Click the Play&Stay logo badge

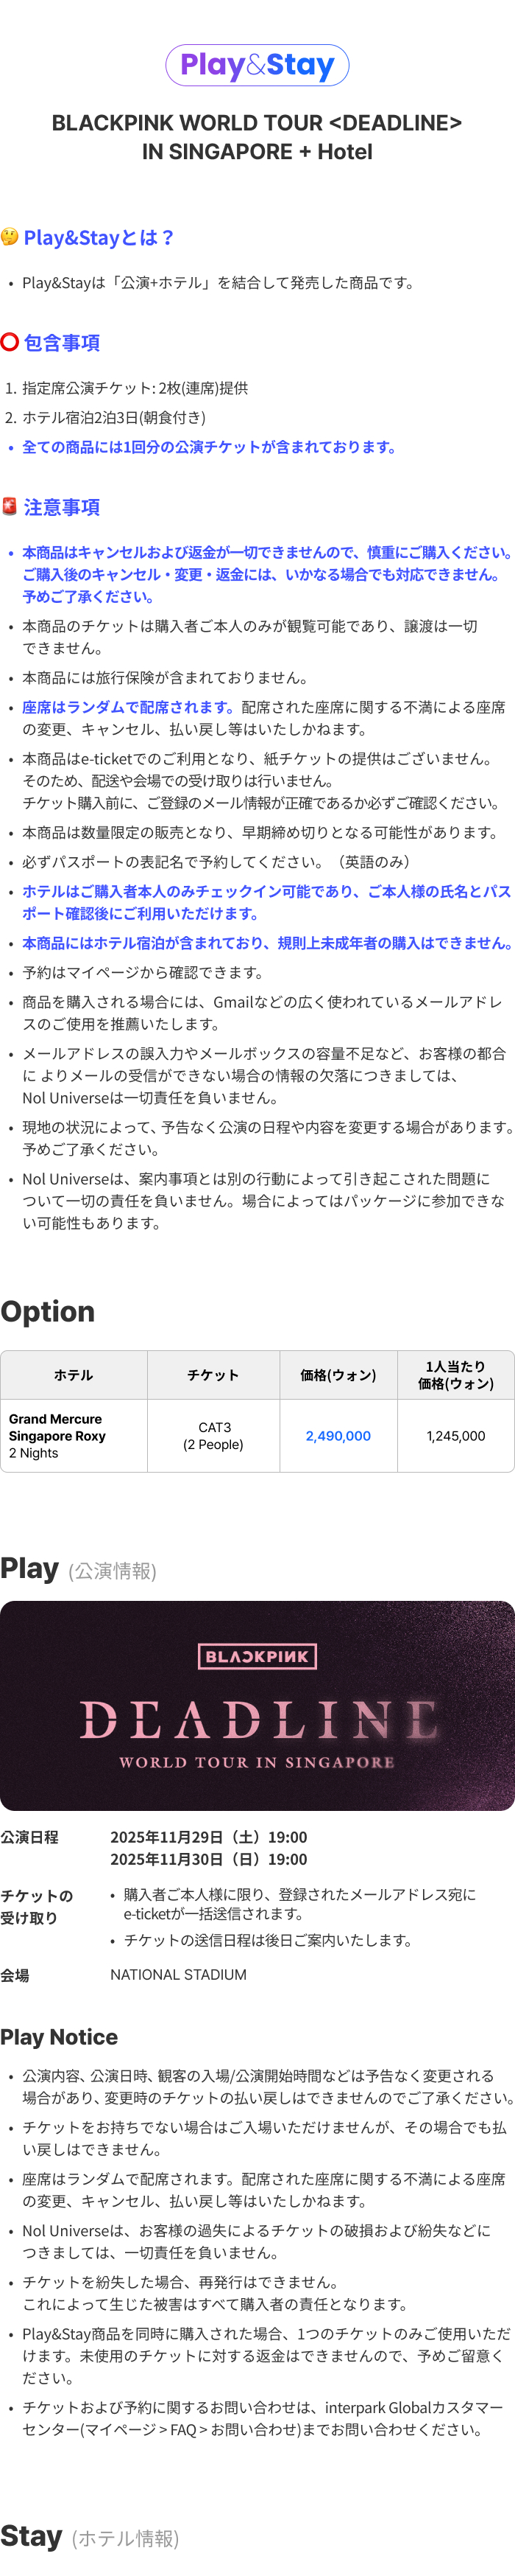[257, 65]
